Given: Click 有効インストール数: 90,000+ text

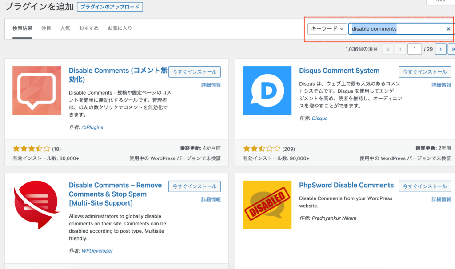Looking at the screenshot, I should (x=276, y=158).
